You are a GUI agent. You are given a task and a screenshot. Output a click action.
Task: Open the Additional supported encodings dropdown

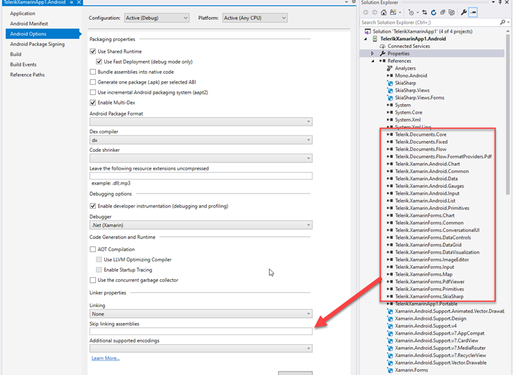coord(201,348)
